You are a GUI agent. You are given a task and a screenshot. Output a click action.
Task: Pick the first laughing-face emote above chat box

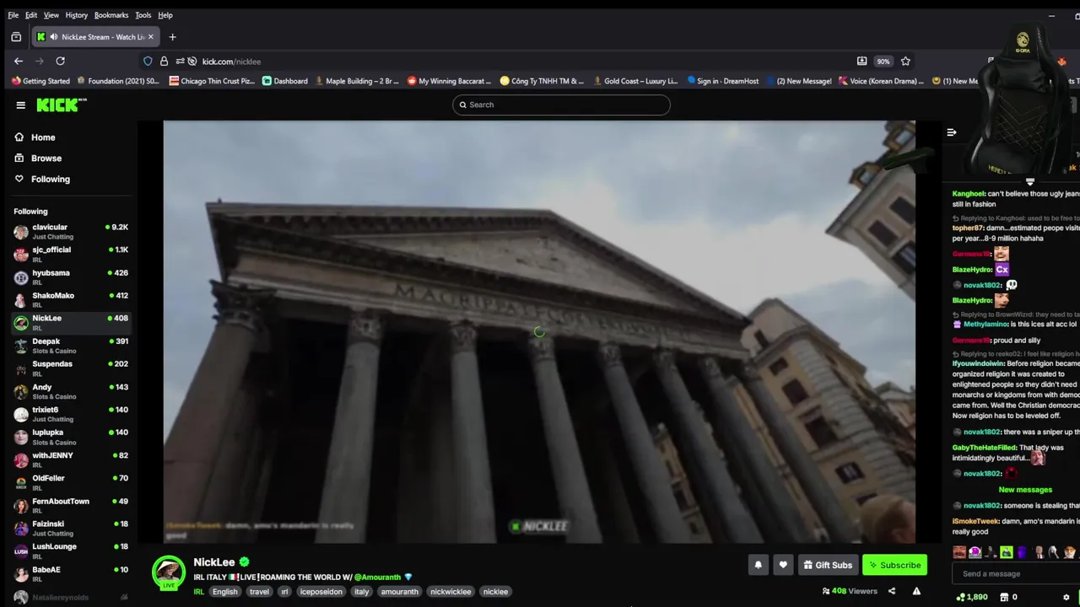click(959, 552)
